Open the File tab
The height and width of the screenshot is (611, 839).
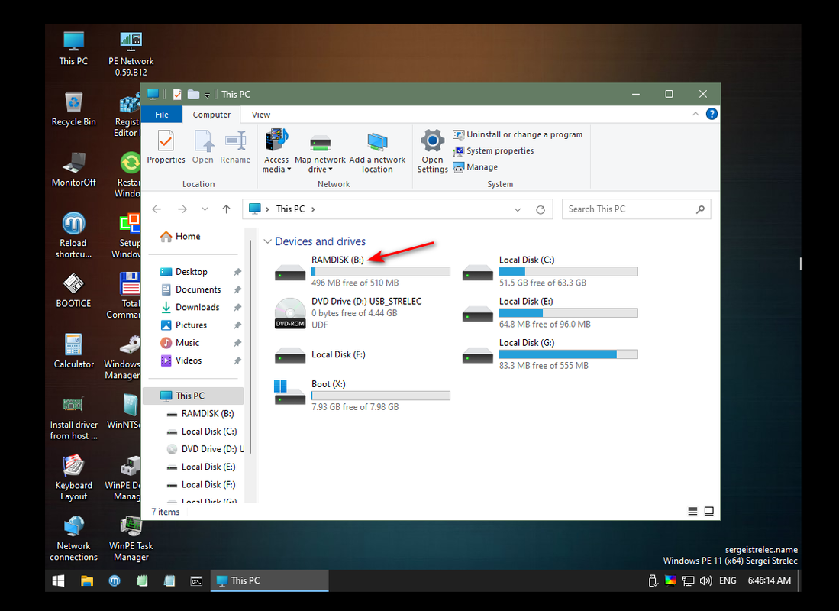(162, 115)
